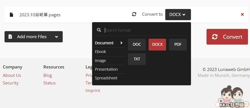Click the sync icon on the Convert button
The height and width of the screenshot is (108, 250).
click(x=215, y=37)
